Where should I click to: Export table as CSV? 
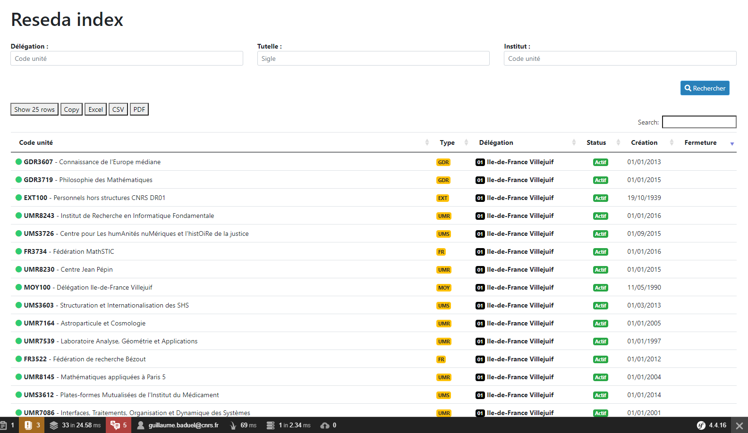coord(118,109)
